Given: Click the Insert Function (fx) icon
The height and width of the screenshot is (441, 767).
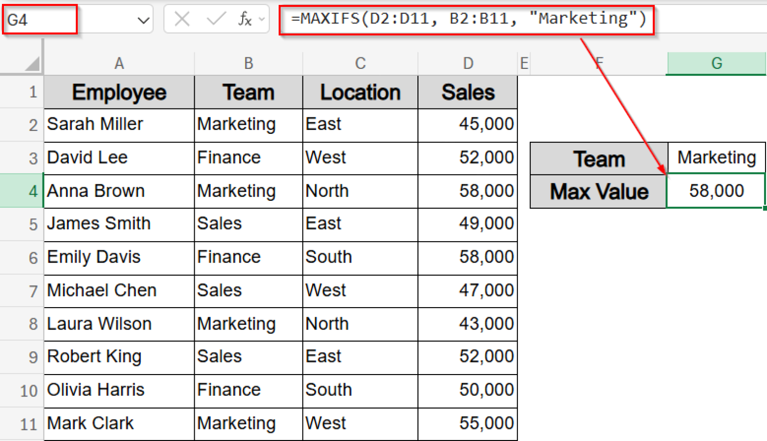Looking at the screenshot, I should pos(244,18).
